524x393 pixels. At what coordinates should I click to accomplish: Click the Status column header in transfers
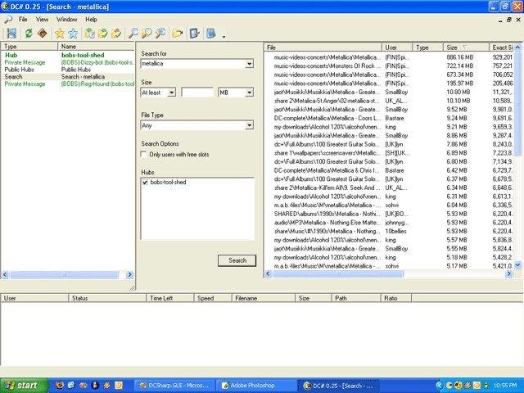(x=107, y=298)
